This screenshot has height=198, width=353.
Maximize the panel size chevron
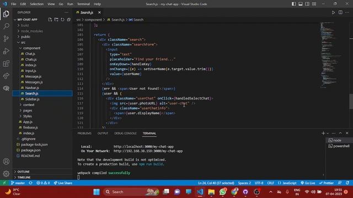coord(340,133)
